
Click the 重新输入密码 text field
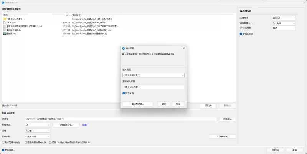[x=153, y=87]
